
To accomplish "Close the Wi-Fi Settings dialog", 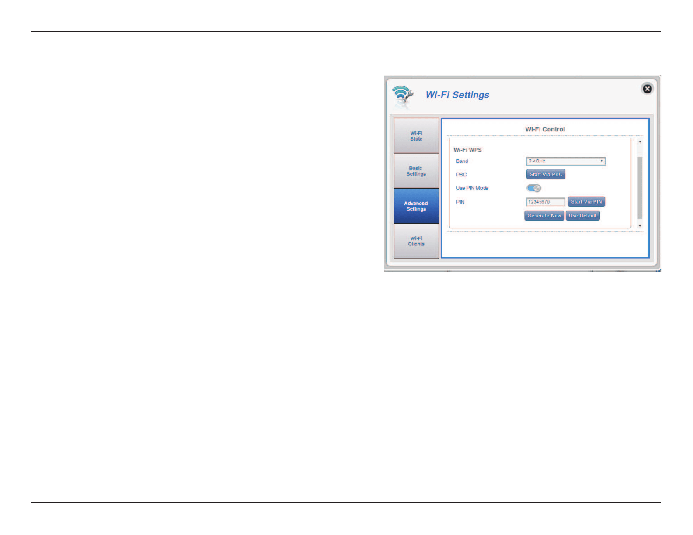I will tap(647, 89).
